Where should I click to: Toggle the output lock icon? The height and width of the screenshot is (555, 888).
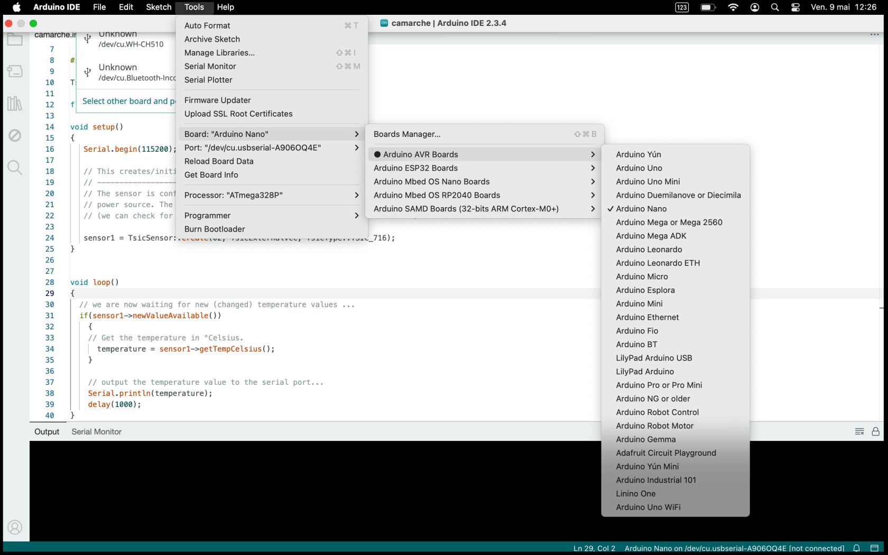(876, 431)
